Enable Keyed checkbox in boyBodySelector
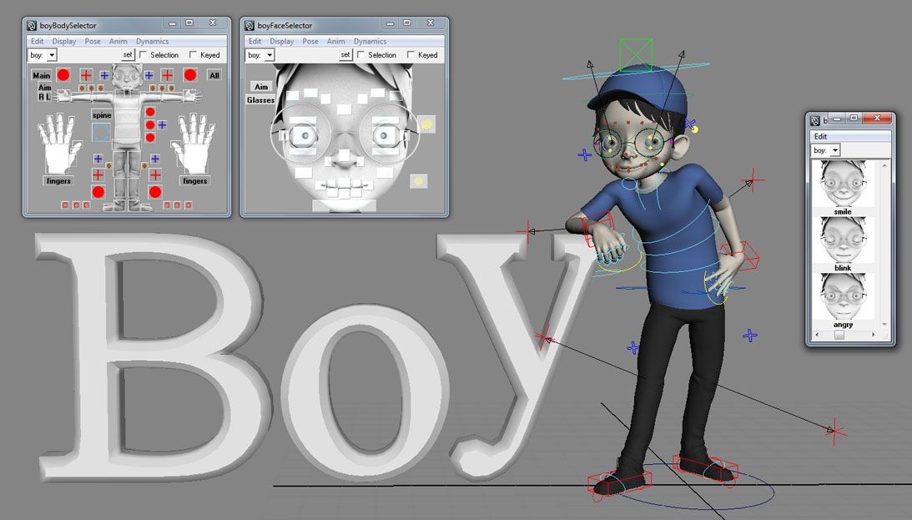Image resolution: width=912 pixels, height=520 pixels. 193,55
